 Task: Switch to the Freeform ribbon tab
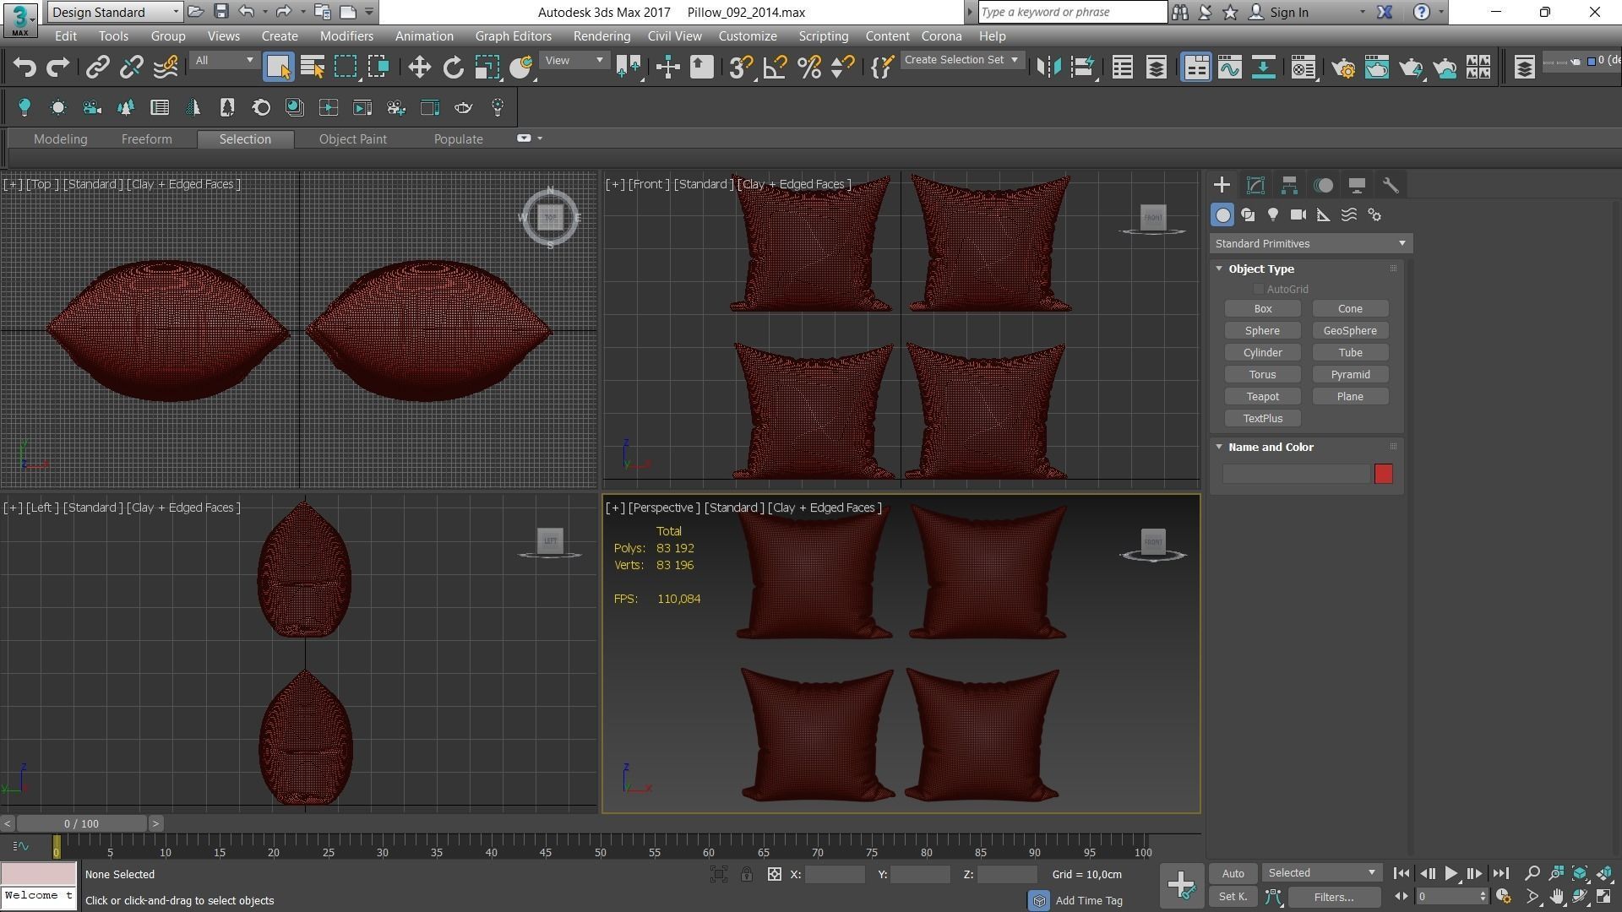coord(146,139)
